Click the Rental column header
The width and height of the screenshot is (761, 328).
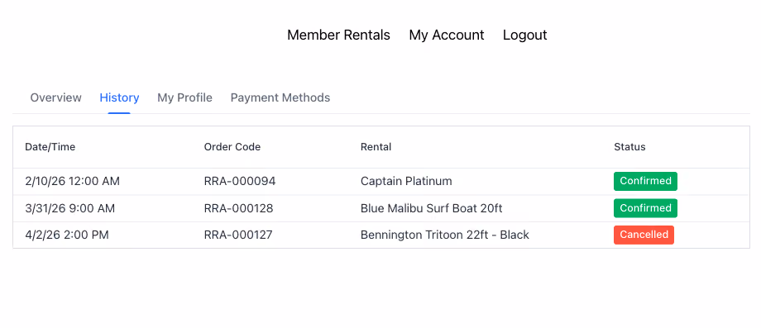click(376, 147)
